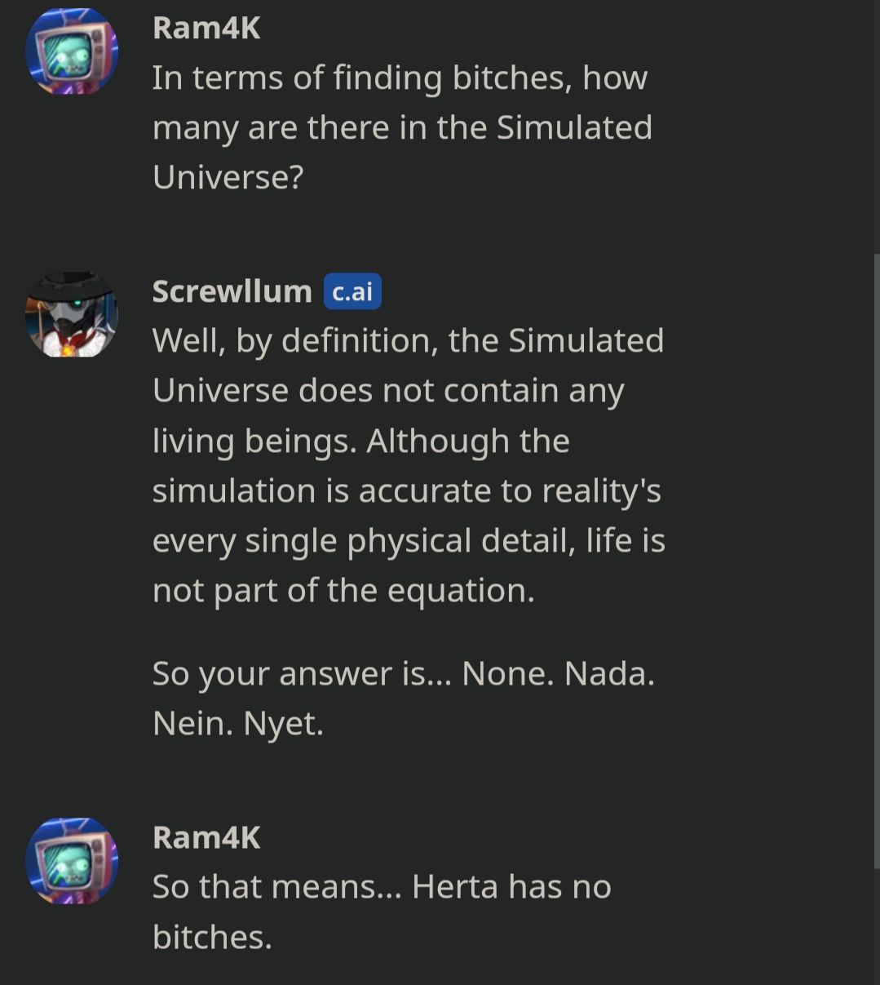This screenshot has height=985, width=880.
Task: Select the 'So that means... Herta has no' message
Action: pos(382,887)
